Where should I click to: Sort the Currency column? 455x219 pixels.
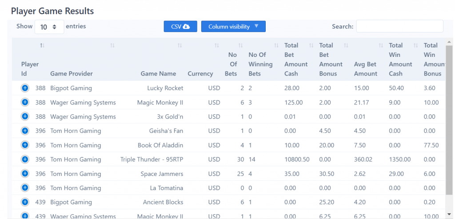tap(217, 45)
